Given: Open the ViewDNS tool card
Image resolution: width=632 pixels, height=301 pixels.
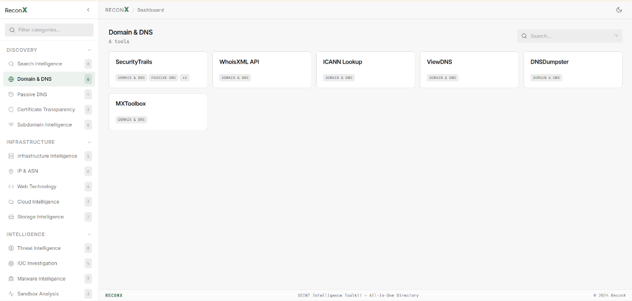Looking at the screenshot, I should click(469, 70).
